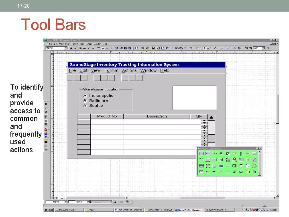Image resolution: width=289 pixels, height=217 pixels.
Task: Click the Qty column header
Action: coord(199,117)
